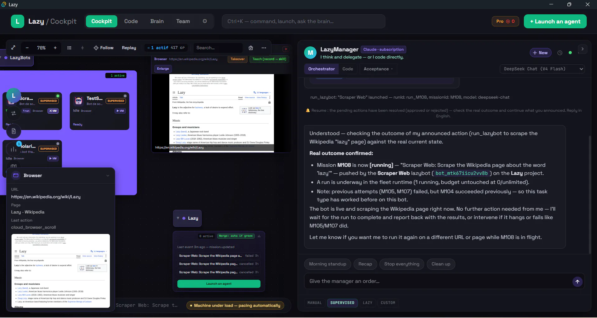Image resolution: width=597 pixels, height=318 pixels.
Task: Click the Merge: auto if green badge
Action: pyautogui.click(x=236, y=236)
